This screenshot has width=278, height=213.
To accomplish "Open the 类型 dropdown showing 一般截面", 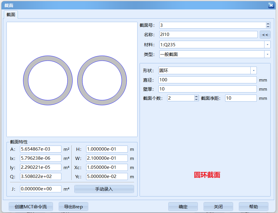I will click(267, 54).
